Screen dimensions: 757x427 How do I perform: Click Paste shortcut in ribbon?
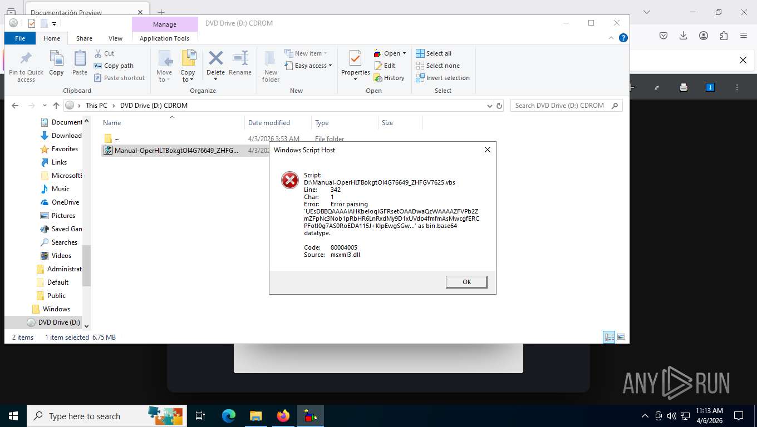coord(119,78)
